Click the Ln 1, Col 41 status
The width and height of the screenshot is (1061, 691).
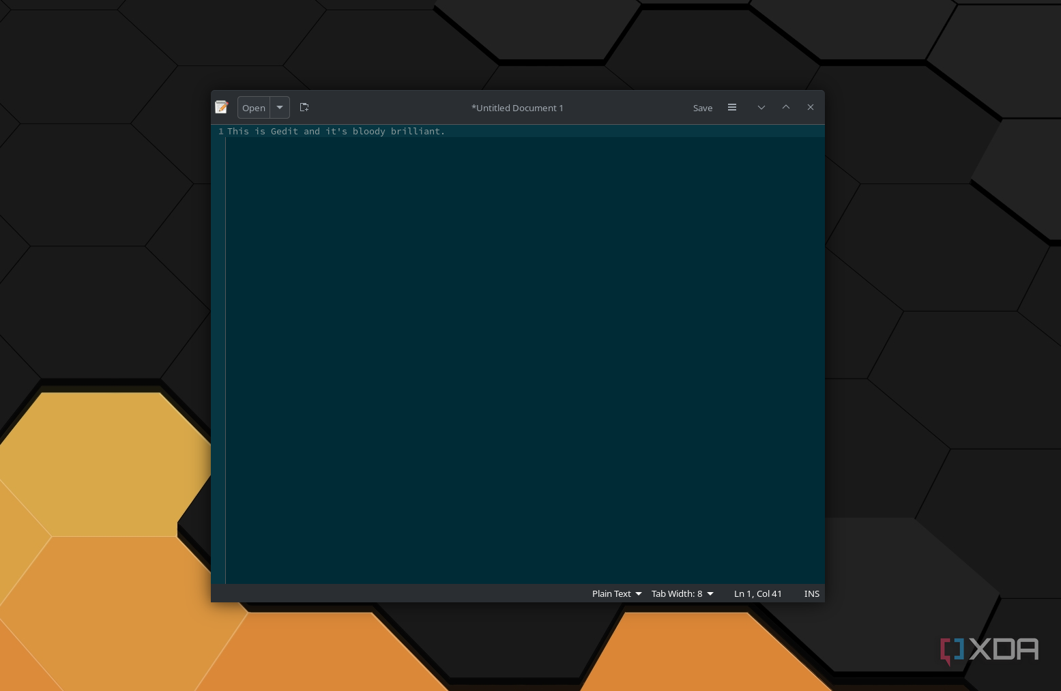[x=758, y=593]
